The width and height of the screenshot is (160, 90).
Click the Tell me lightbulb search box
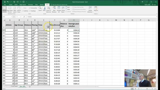59,5
